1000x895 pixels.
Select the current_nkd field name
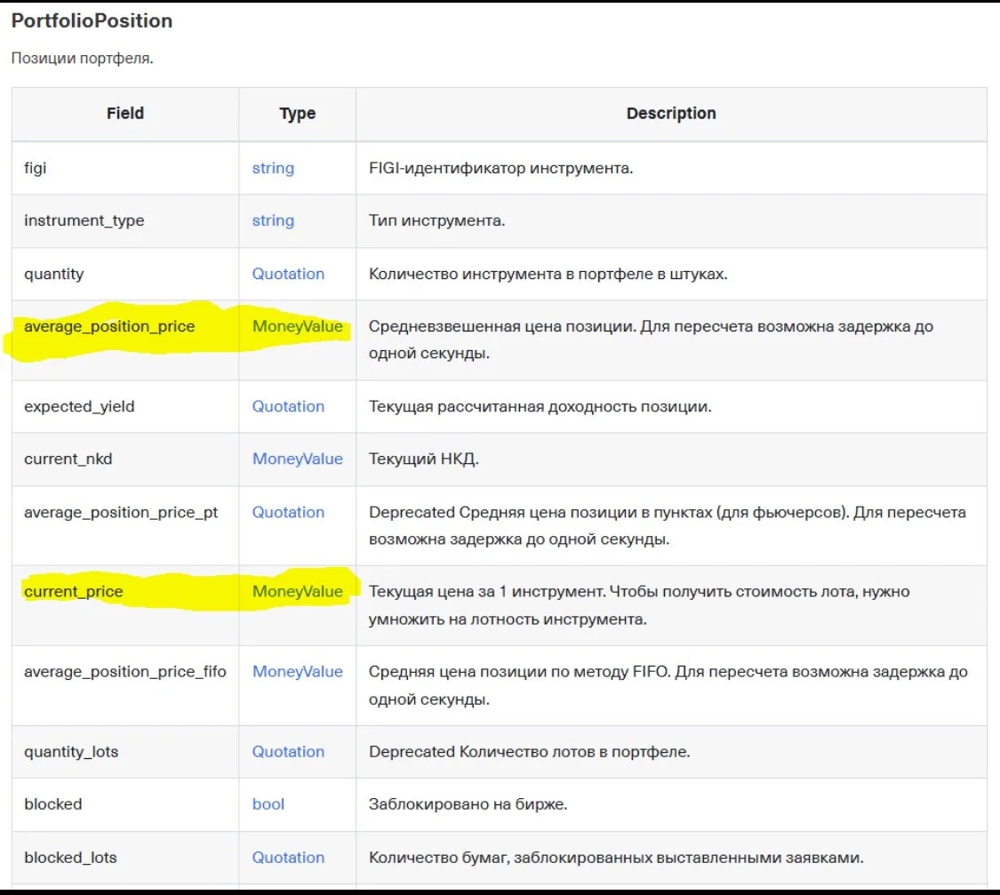point(68,459)
